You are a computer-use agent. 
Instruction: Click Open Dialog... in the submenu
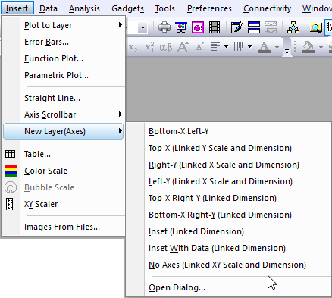point(177,287)
